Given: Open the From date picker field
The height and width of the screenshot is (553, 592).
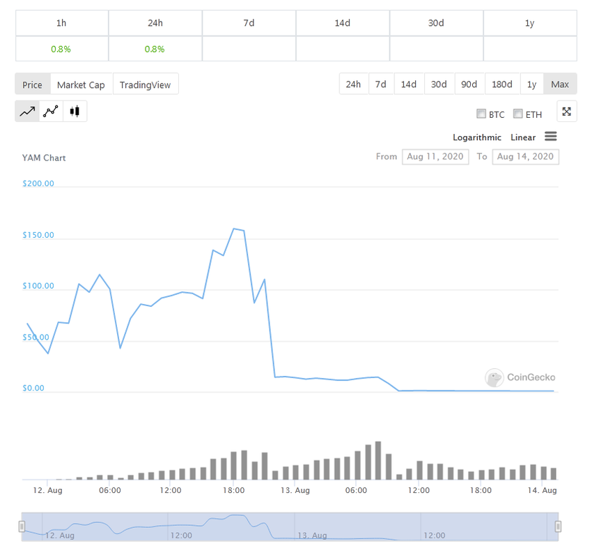Looking at the screenshot, I should [x=435, y=156].
